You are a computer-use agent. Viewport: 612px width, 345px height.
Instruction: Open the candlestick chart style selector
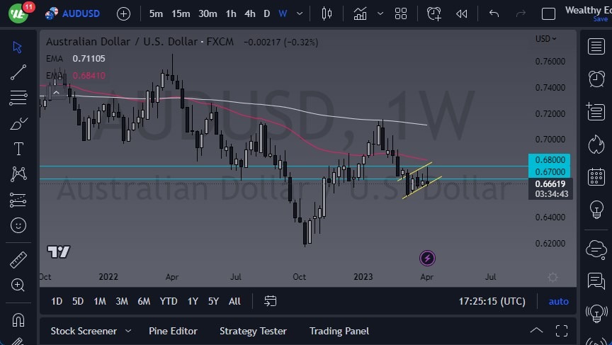[x=327, y=13]
